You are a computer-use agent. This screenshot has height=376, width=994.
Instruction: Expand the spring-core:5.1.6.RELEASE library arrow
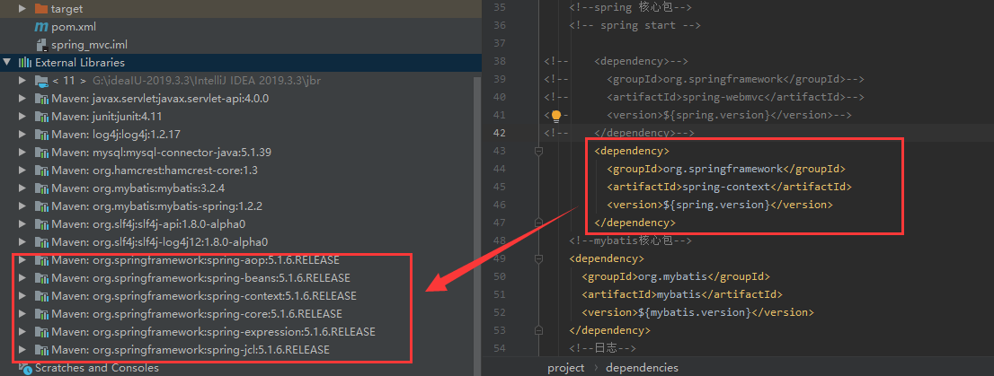tap(22, 314)
